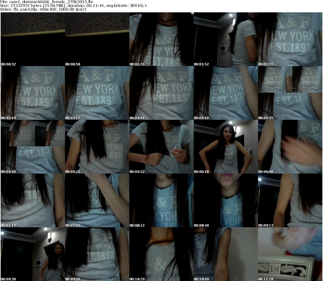Click the frame thumbnail stamped 00:08:12
Screen dimensions: 323x281
161,200
